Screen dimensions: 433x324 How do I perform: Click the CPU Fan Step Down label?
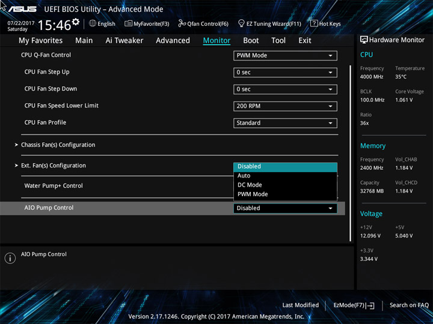(51, 89)
